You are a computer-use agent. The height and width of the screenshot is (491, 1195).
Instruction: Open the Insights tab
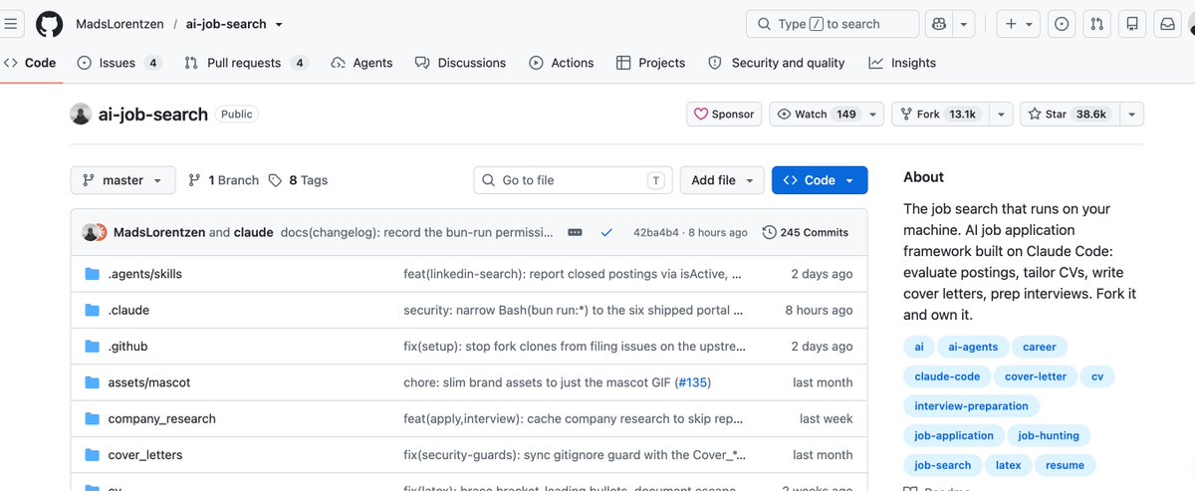pos(902,63)
